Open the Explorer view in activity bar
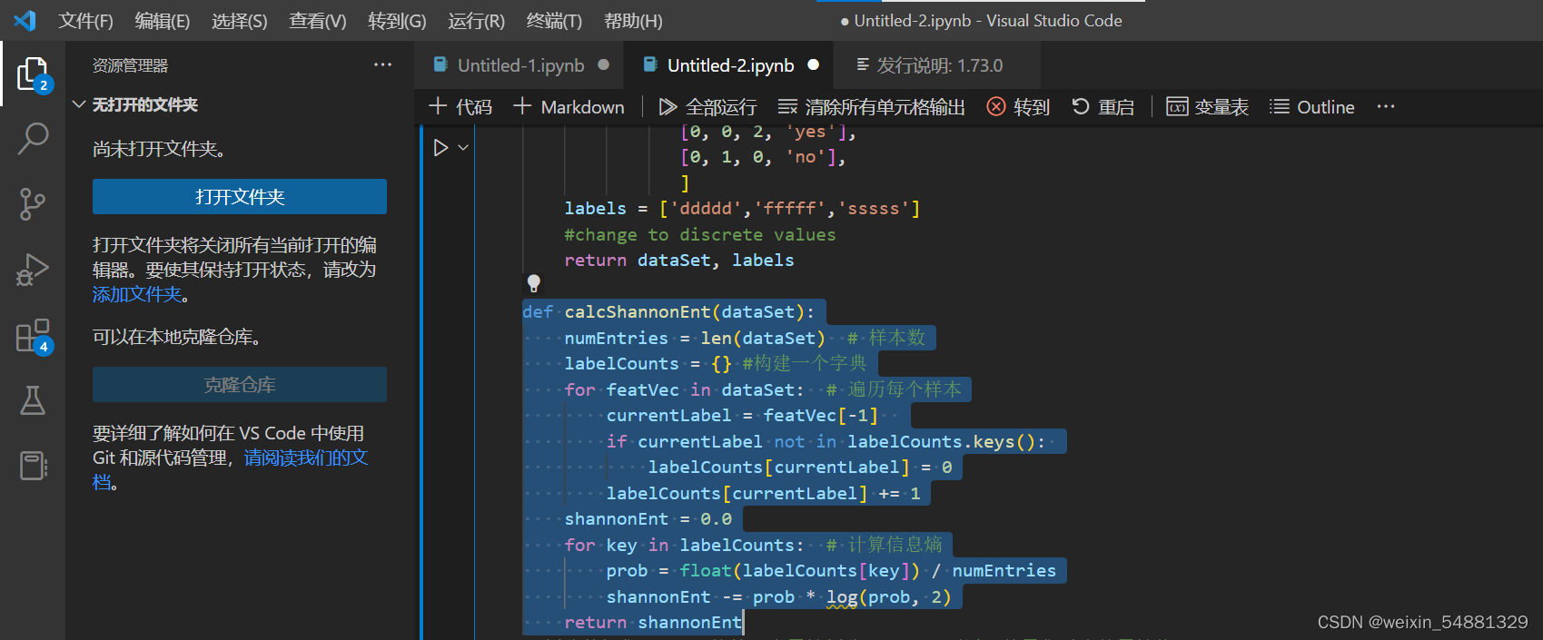The width and height of the screenshot is (1543, 640). pyautogui.click(x=33, y=74)
